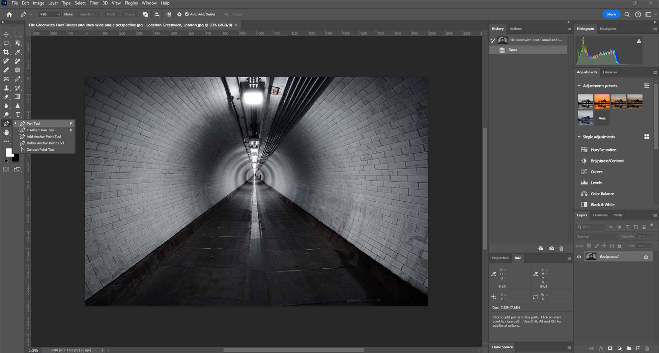Open the gear settings in options bar
The height and width of the screenshot is (353, 659).
coord(179,14)
